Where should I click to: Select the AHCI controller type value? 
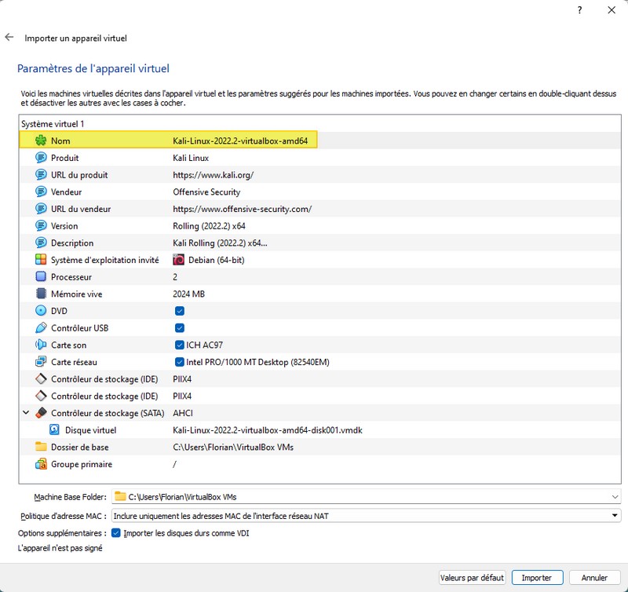click(183, 413)
